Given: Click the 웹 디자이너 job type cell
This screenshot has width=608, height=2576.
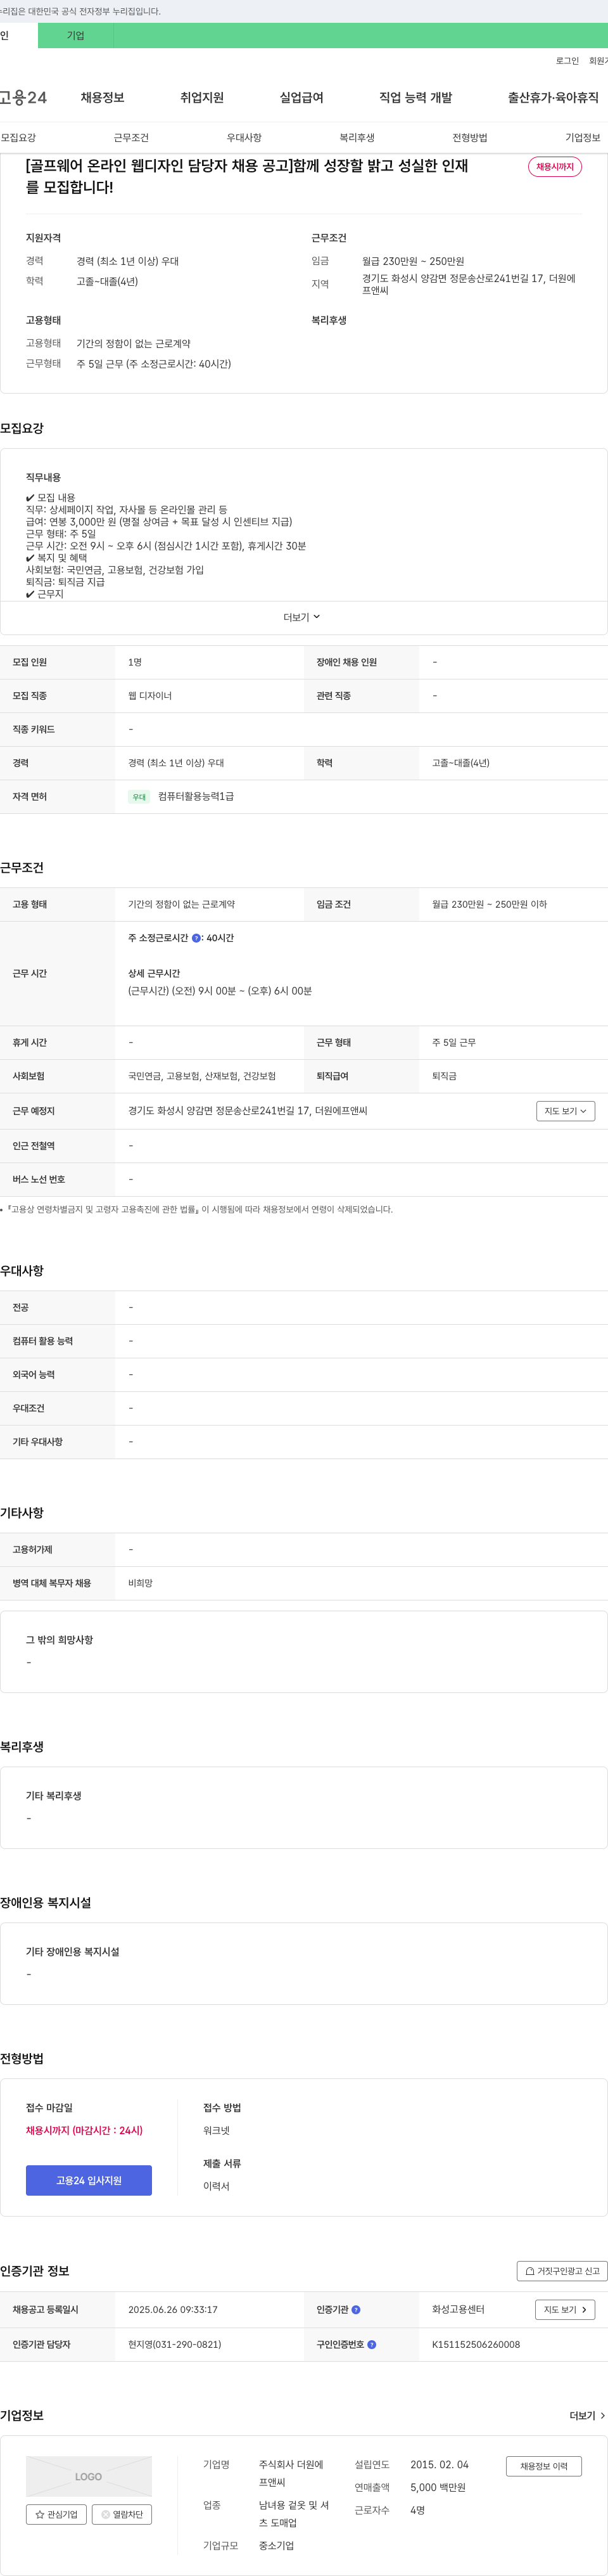Looking at the screenshot, I should coord(149,695).
